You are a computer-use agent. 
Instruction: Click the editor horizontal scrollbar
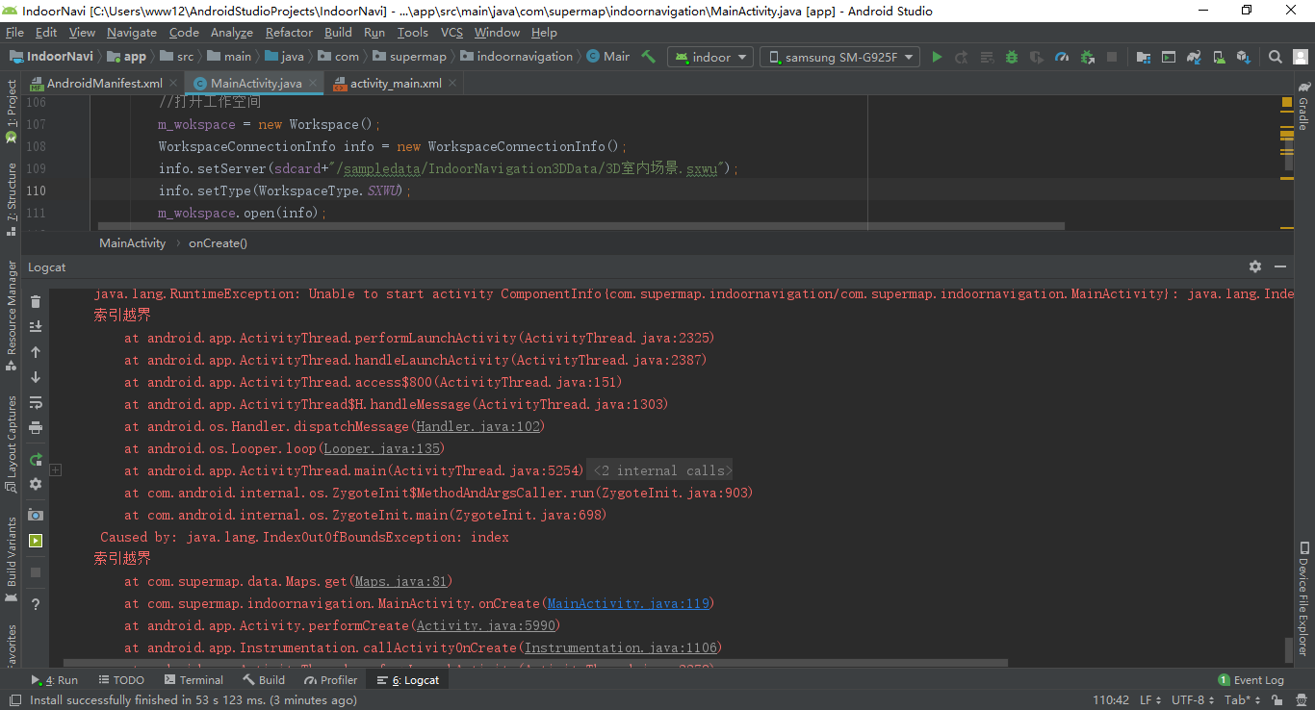click(581, 227)
